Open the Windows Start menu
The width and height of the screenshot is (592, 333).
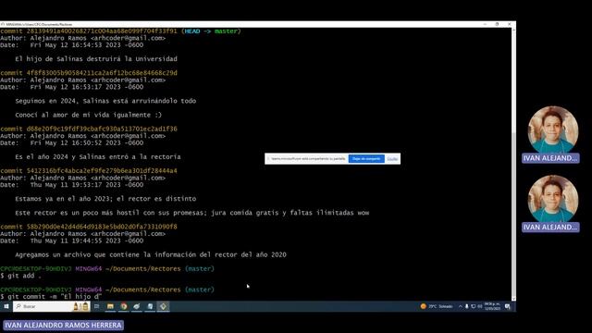click(x=6, y=306)
